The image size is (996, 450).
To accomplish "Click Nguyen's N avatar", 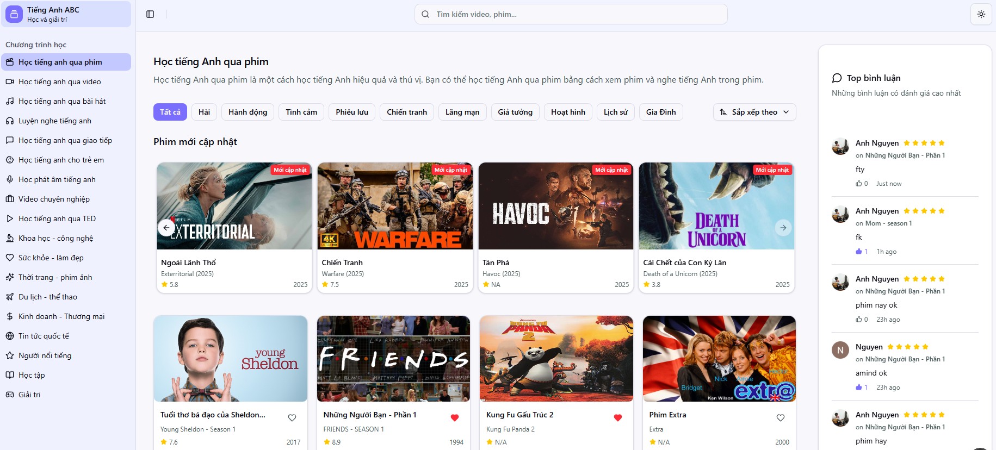I will click(840, 350).
